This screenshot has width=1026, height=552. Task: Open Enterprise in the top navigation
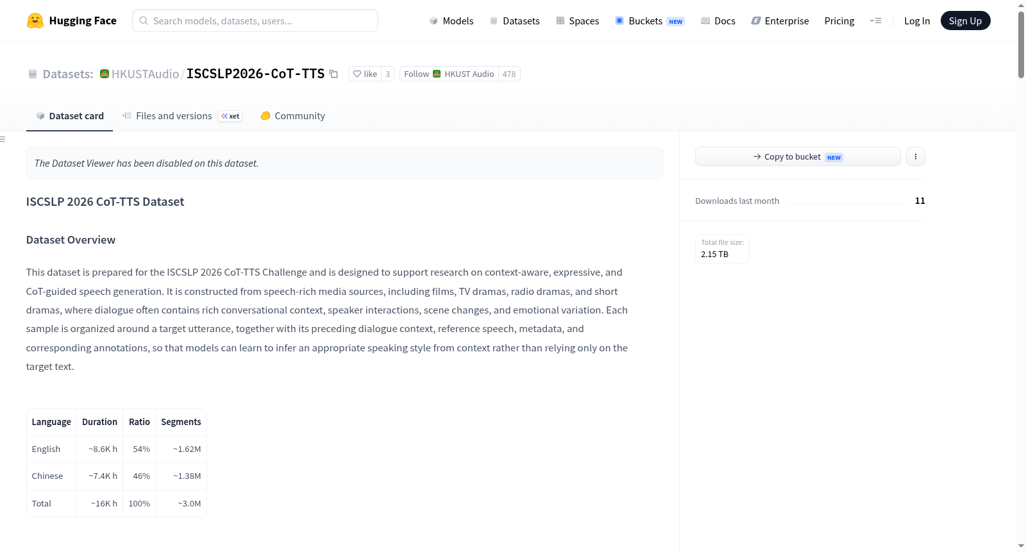point(780,21)
